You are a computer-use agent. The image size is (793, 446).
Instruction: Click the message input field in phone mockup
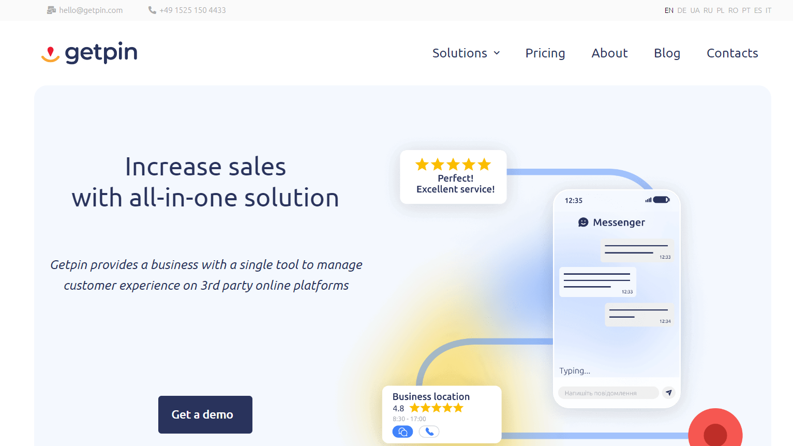(x=608, y=393)
